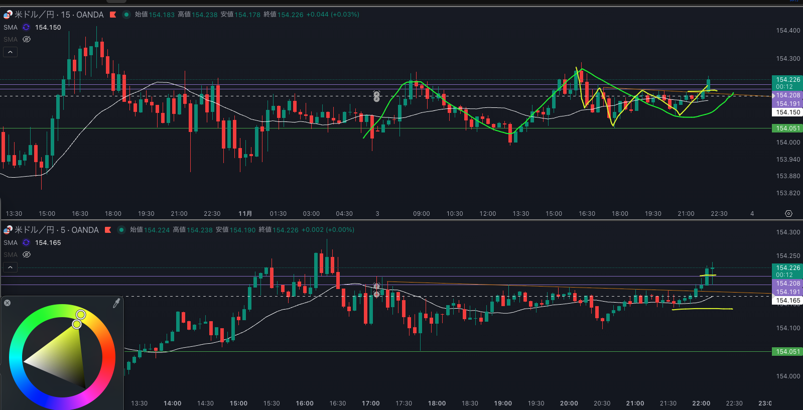Show the hidden SMA indicator on top chart
Image resolution: width=803 pixels, height=410 pixels.
tap(27, 39)
